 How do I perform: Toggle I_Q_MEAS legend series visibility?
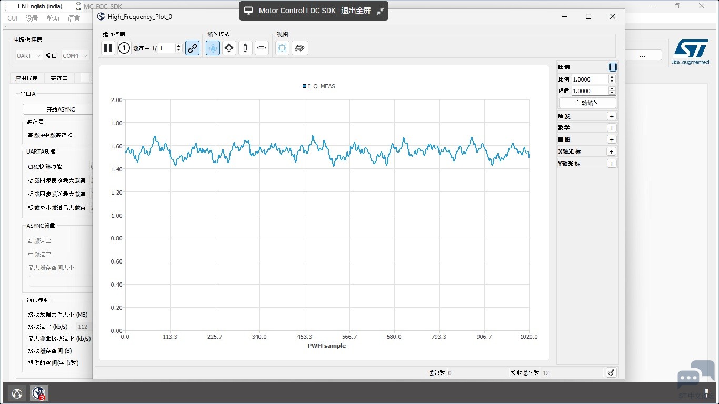[x=318, y=86]
